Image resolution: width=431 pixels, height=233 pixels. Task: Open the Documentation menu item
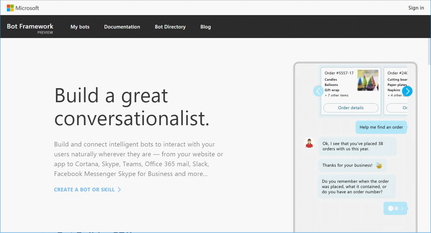[122, 27]
